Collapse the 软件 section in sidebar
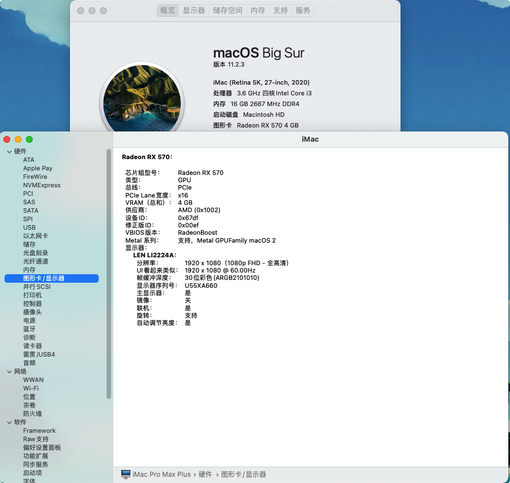 tap(9, 422)
